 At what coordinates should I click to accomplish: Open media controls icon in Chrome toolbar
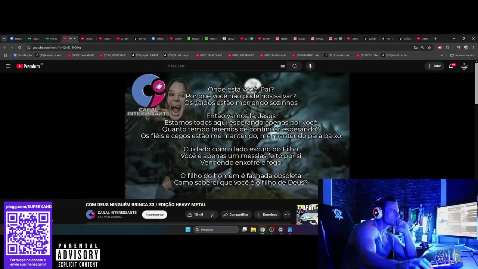pyautogui.click(x=458, y=47)
